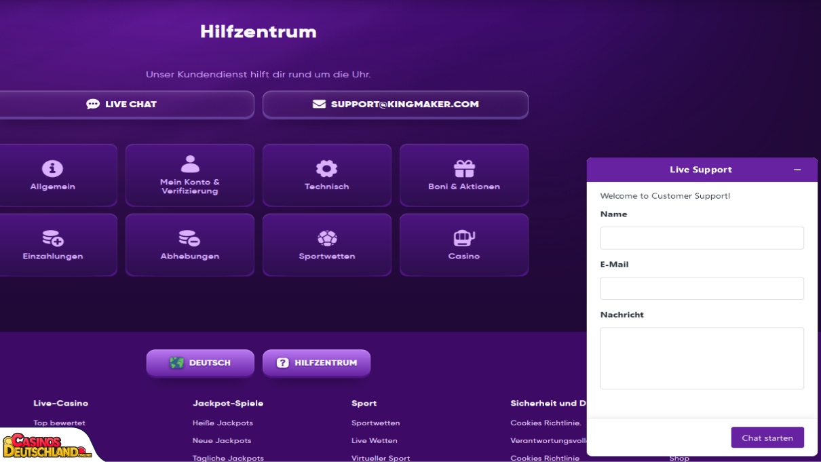This screenshot has width=821, height=462.
Task: Open Sportwetten link under Sport
Action: pos(376,423)
